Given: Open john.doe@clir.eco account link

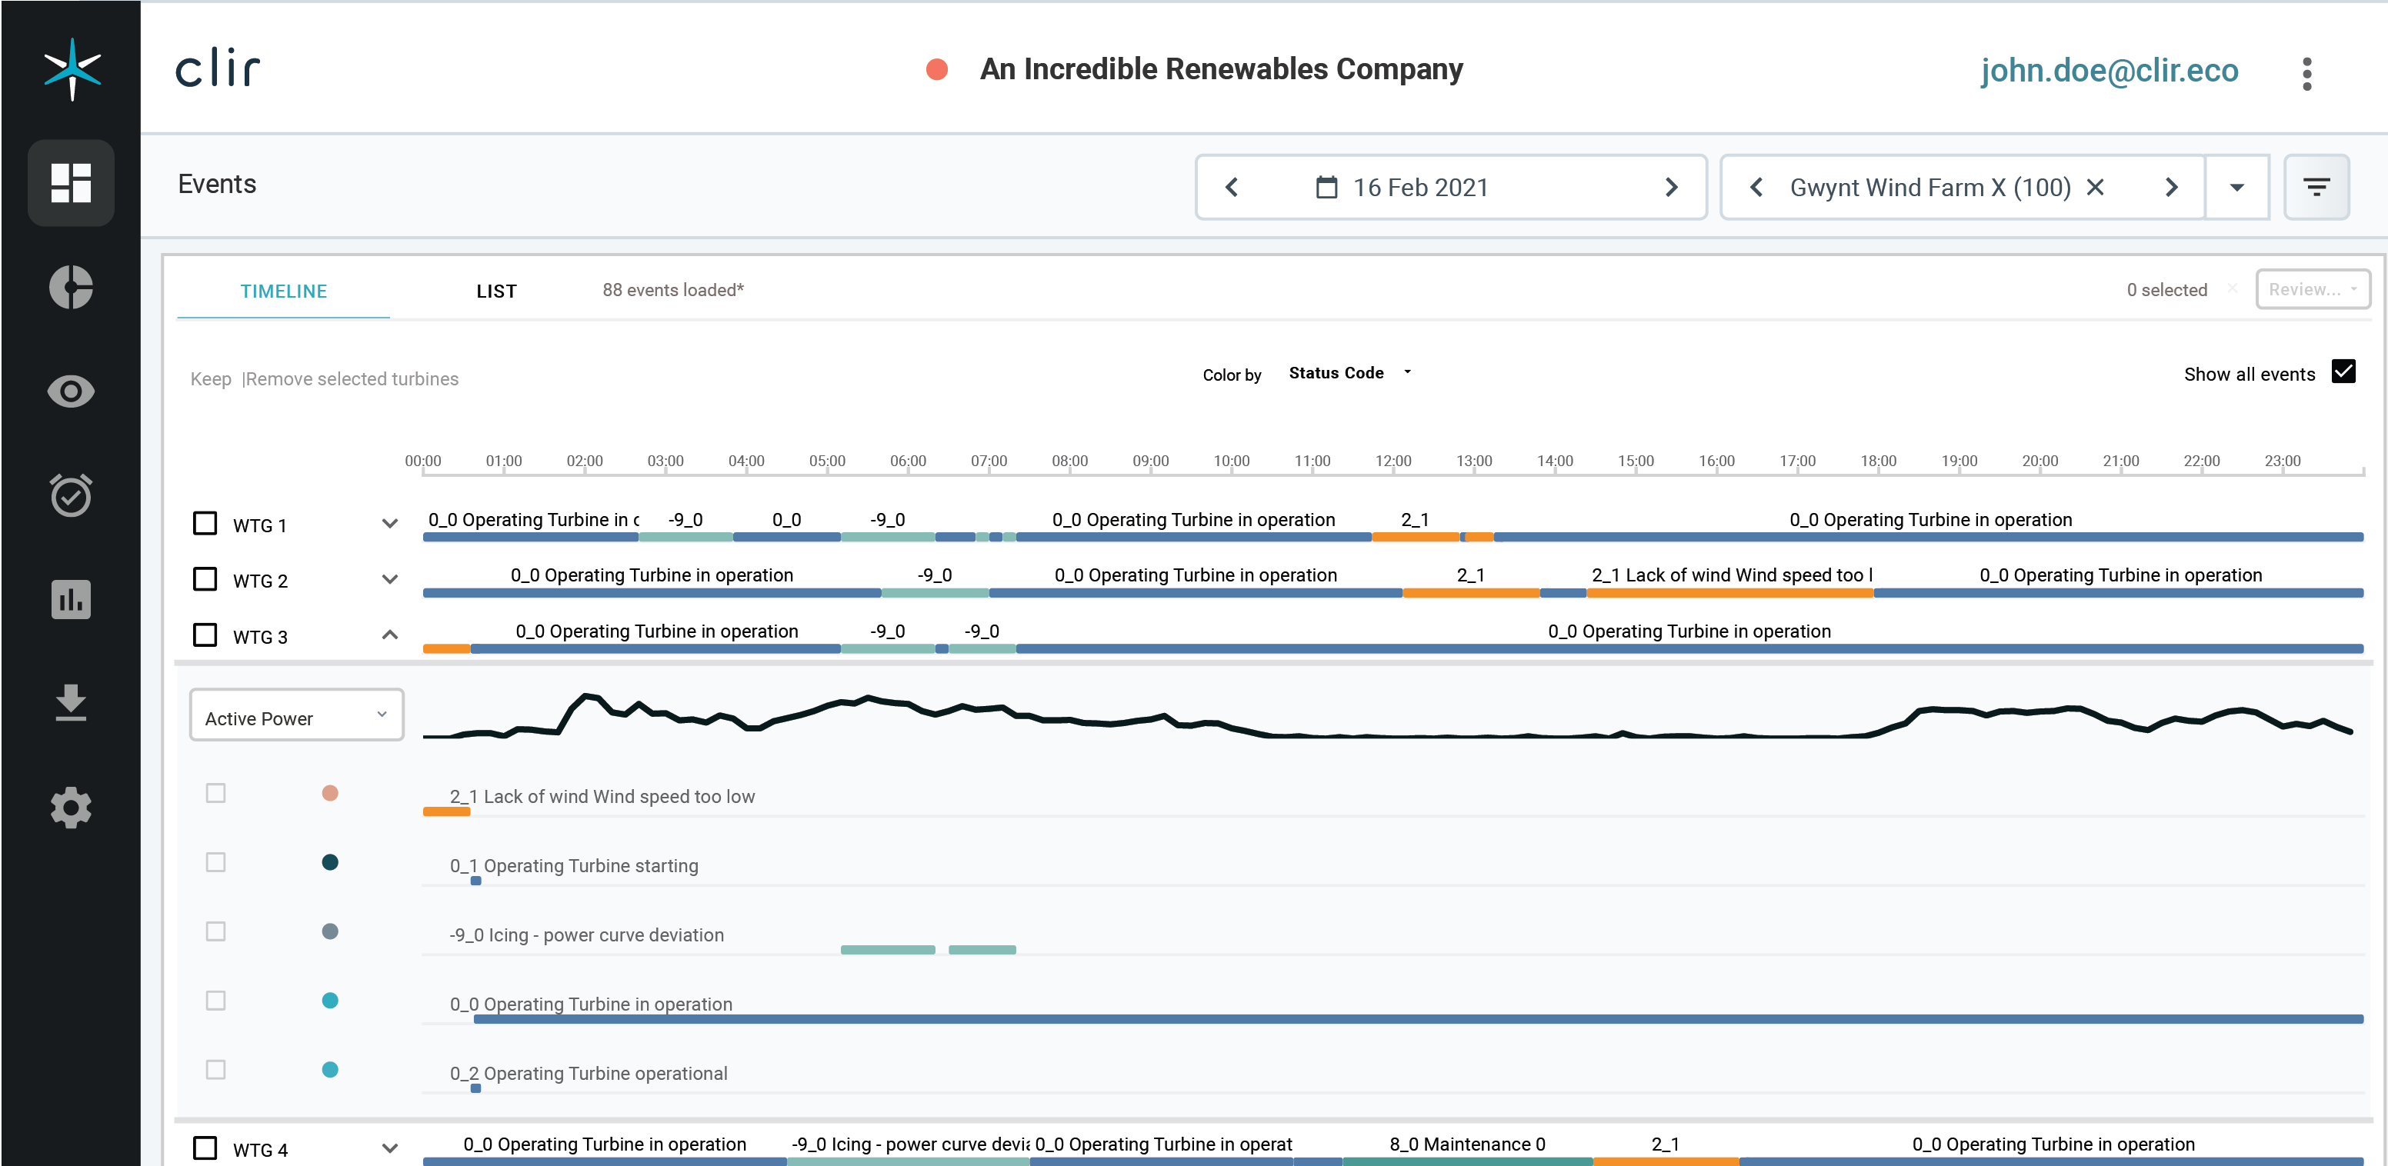Looking at the screenshot, I should point(2110,71).
